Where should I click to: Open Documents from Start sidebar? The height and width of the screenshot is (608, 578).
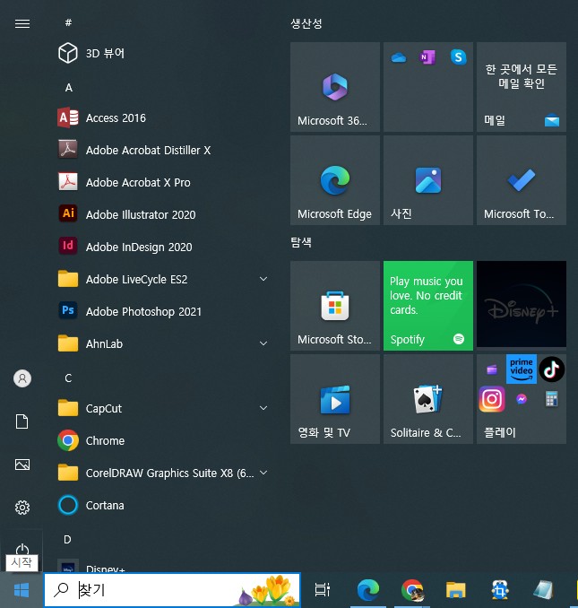pyautogui.click(x=22, y=421)
